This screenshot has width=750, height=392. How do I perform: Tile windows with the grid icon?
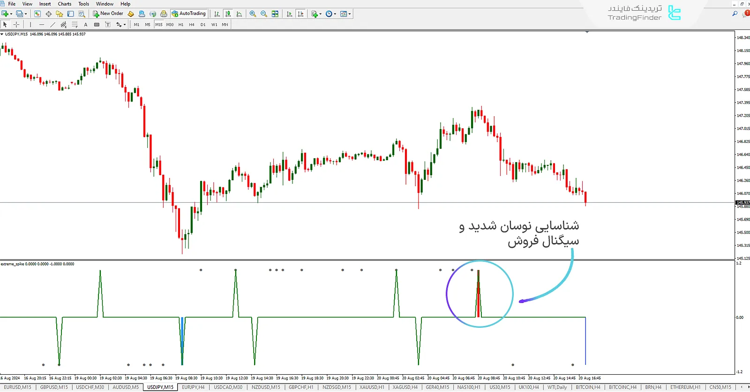275,14
